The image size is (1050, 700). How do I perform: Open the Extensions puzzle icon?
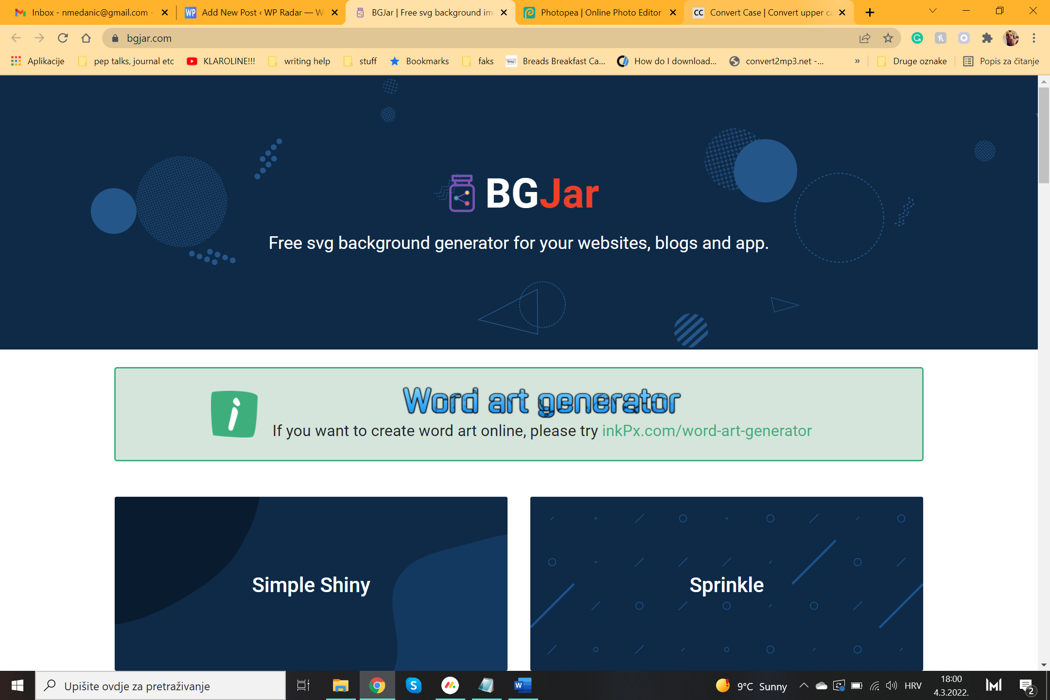coord(987,38)
